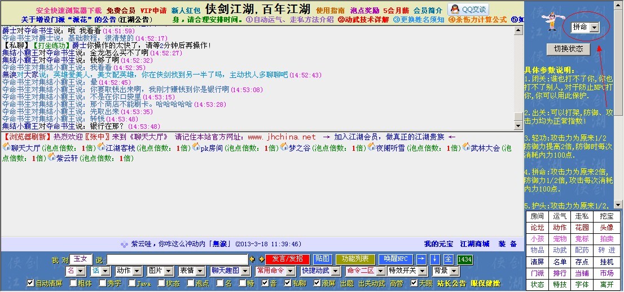
Task: Uncheck the 私聊 private chat checkbox
Action: click(x=288, y=283)
